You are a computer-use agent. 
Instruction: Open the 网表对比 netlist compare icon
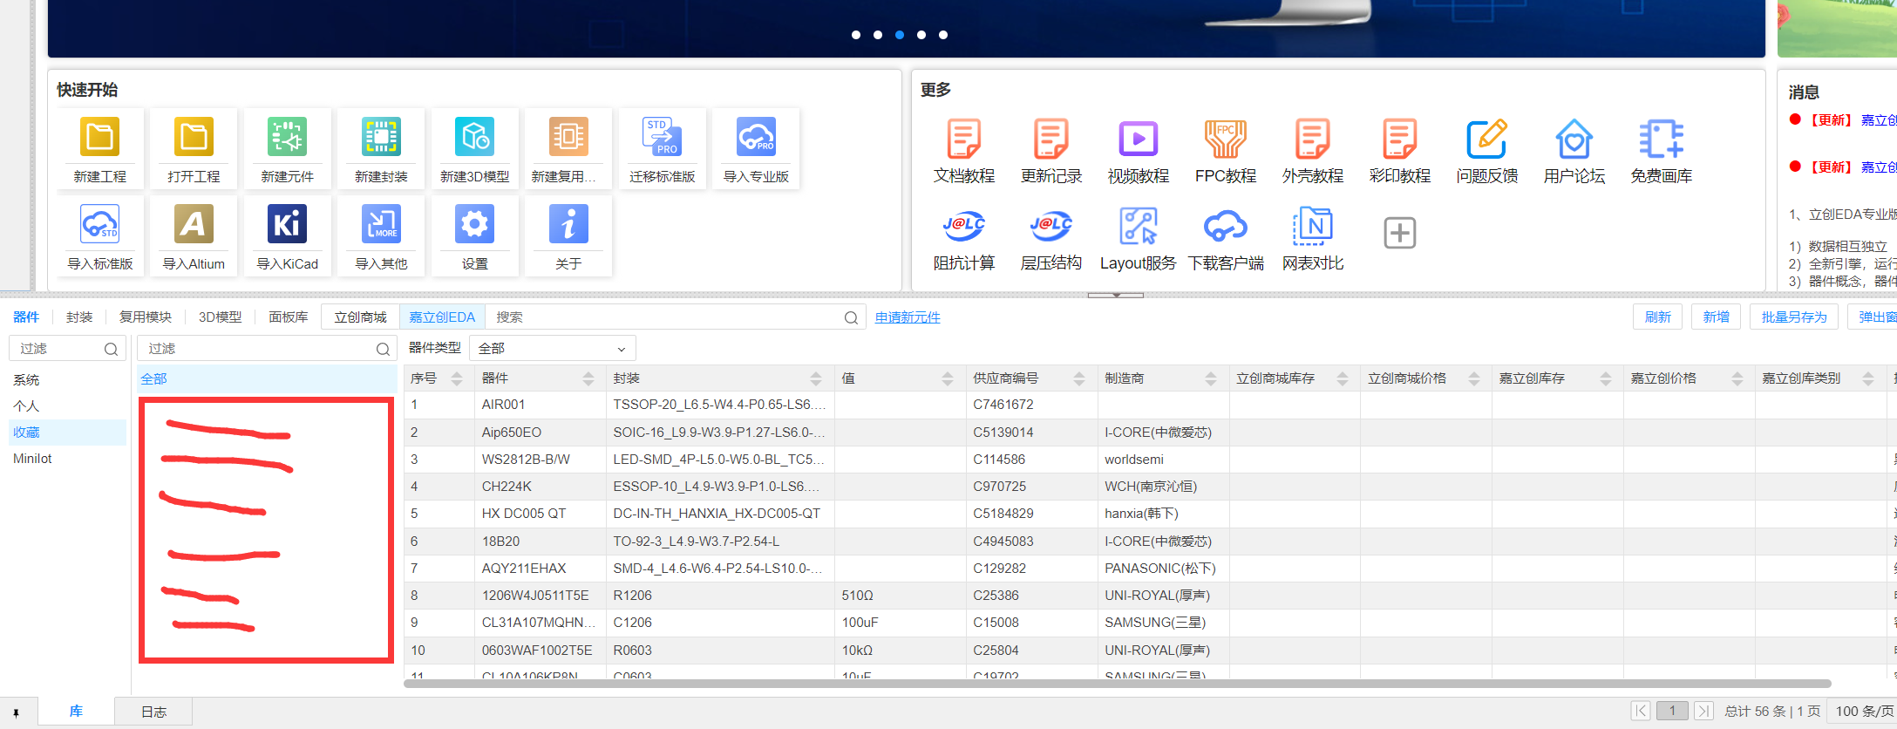coord(1312,227)
